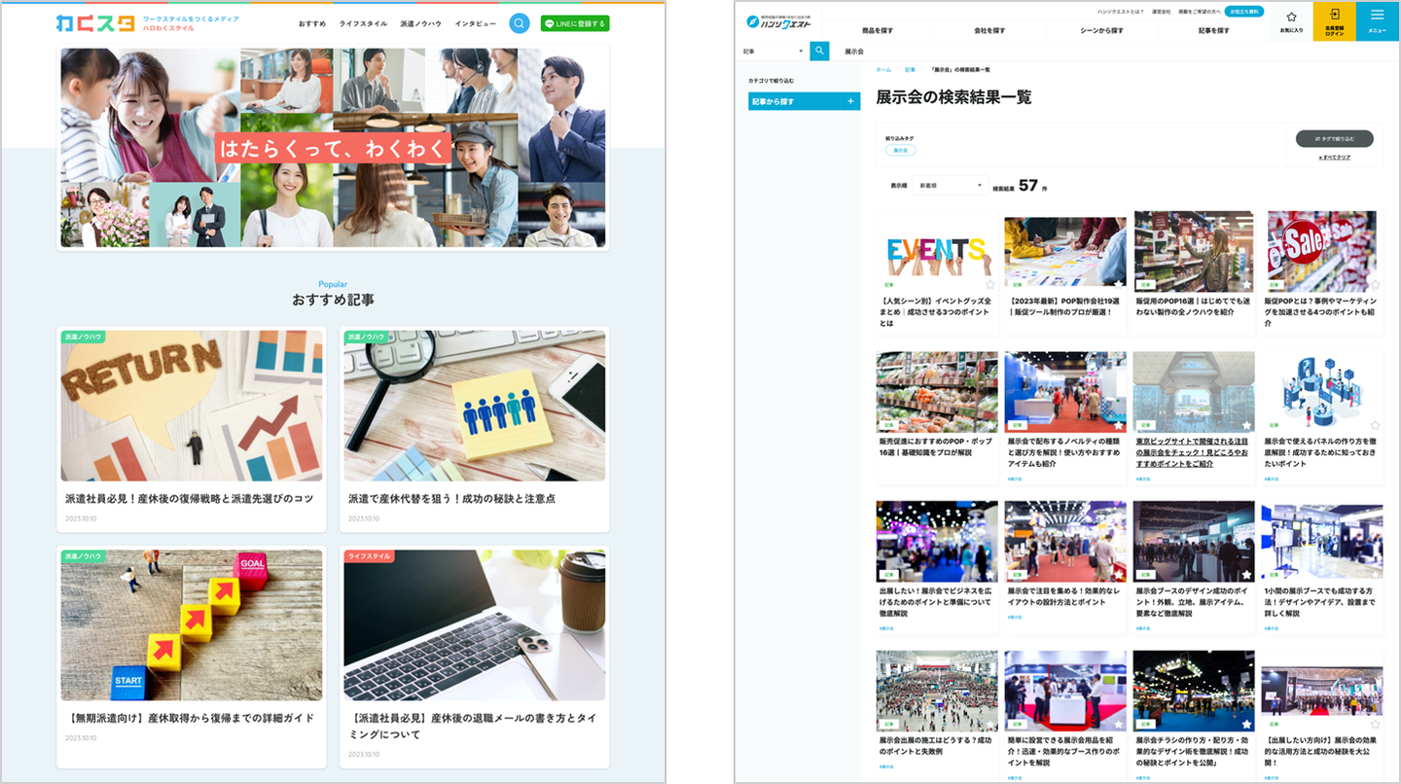Select 記事を探す navigation tab
This screenshot has height=784, width=1401.
tap(1213, 31)
